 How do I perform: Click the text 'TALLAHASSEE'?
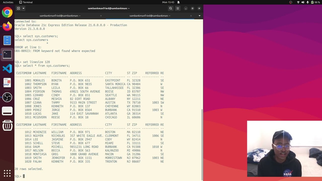coord(114,88)
